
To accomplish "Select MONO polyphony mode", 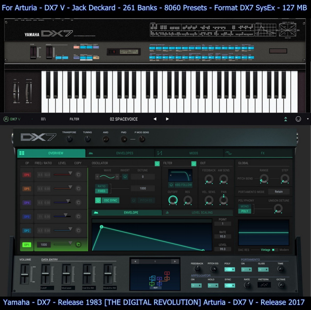I will click(245, 206).
